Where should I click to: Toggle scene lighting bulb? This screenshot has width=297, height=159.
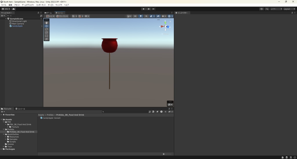click(141, 16)
